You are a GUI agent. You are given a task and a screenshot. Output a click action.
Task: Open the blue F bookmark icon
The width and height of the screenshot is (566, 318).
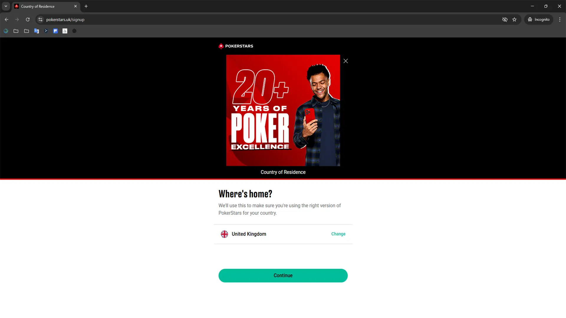[55, 31]
